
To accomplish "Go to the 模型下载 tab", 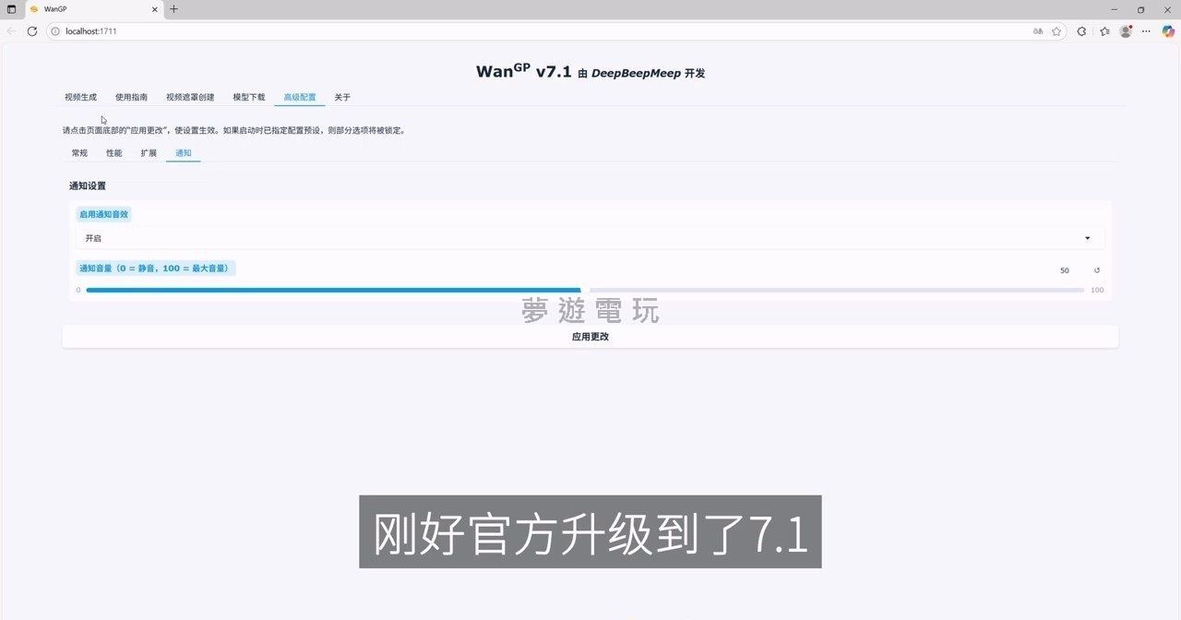I will tap(249, 97).
